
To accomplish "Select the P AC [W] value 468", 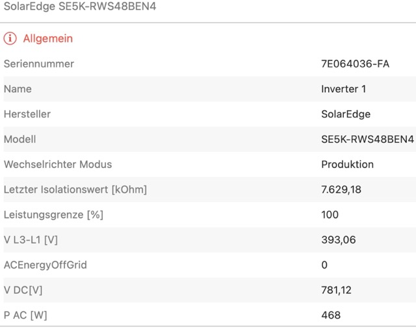I will pos(331,315).
